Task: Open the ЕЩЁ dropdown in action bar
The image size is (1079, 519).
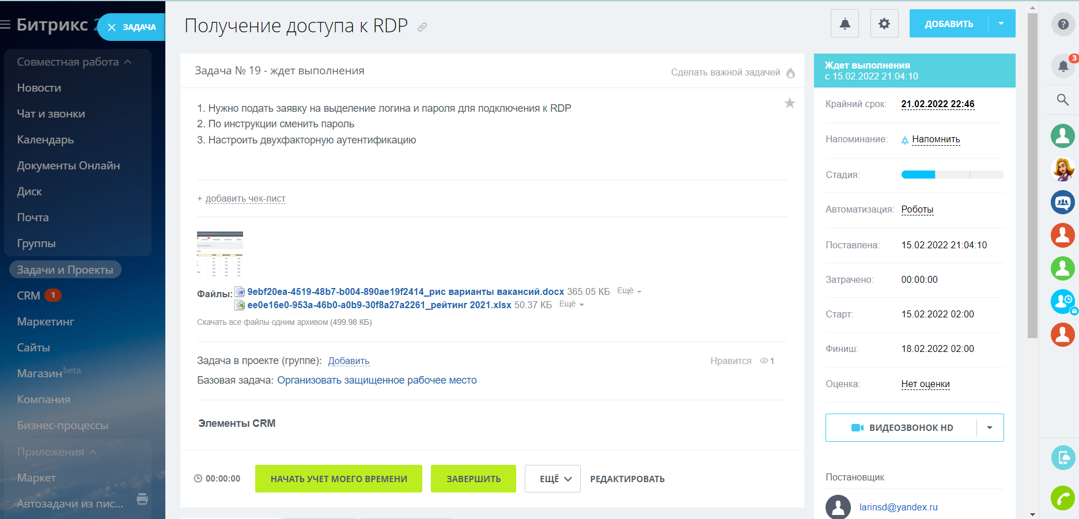Action: pos(555,479)
